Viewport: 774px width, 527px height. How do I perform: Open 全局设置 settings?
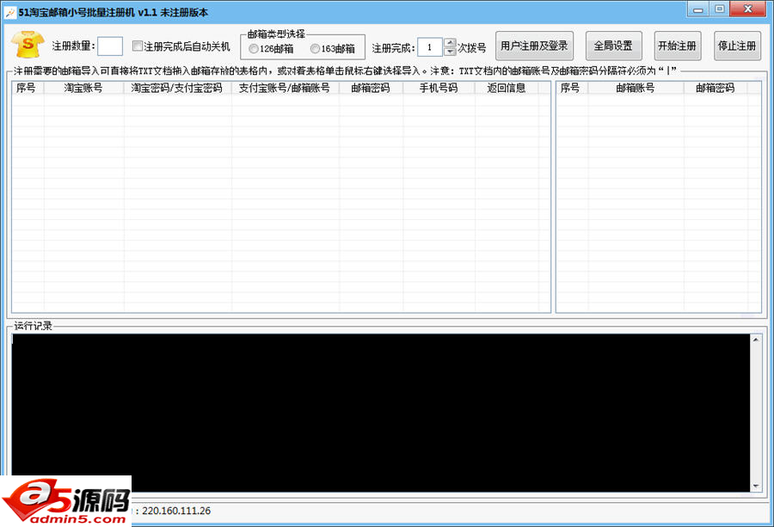point(613,46)
